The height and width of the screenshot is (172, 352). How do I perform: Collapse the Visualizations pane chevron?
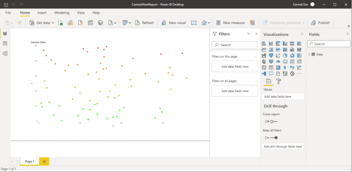tap(302, 34)
